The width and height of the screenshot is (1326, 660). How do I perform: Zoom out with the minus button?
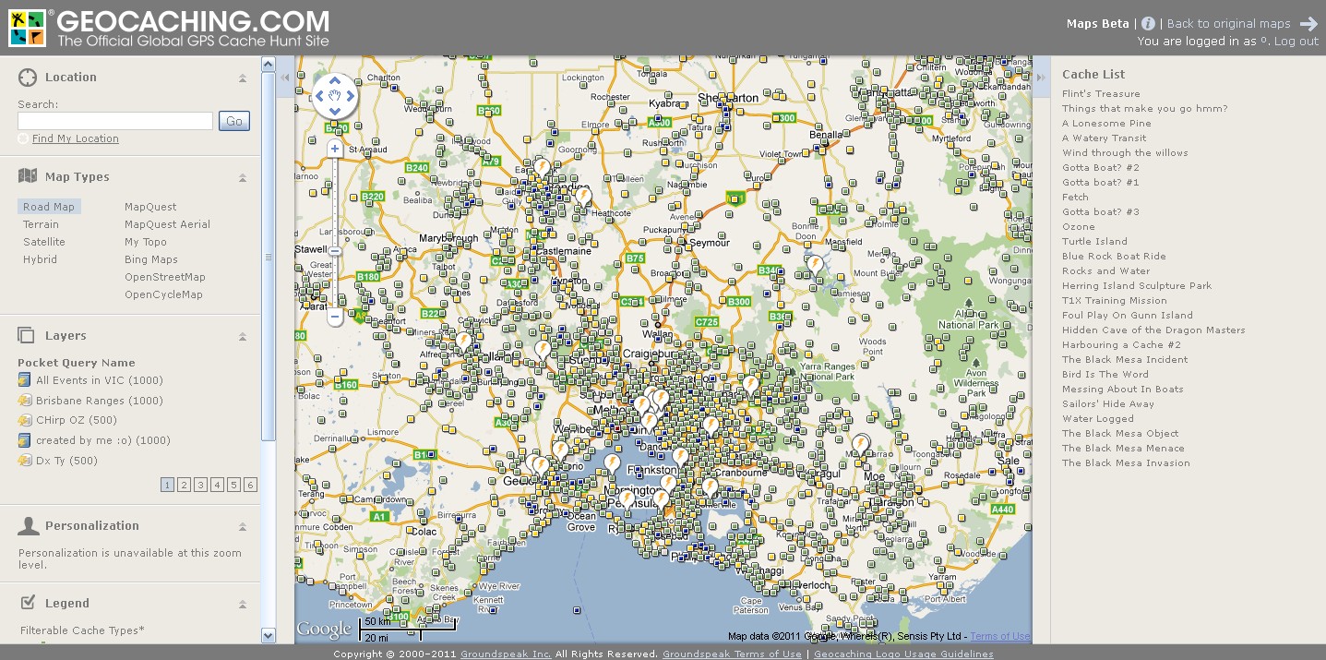click(x=335, y=317)
